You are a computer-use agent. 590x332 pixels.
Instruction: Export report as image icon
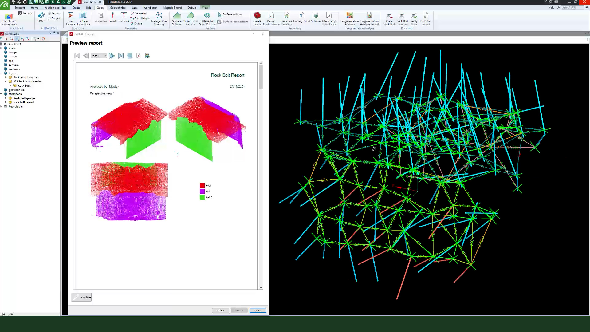[147, 56]
